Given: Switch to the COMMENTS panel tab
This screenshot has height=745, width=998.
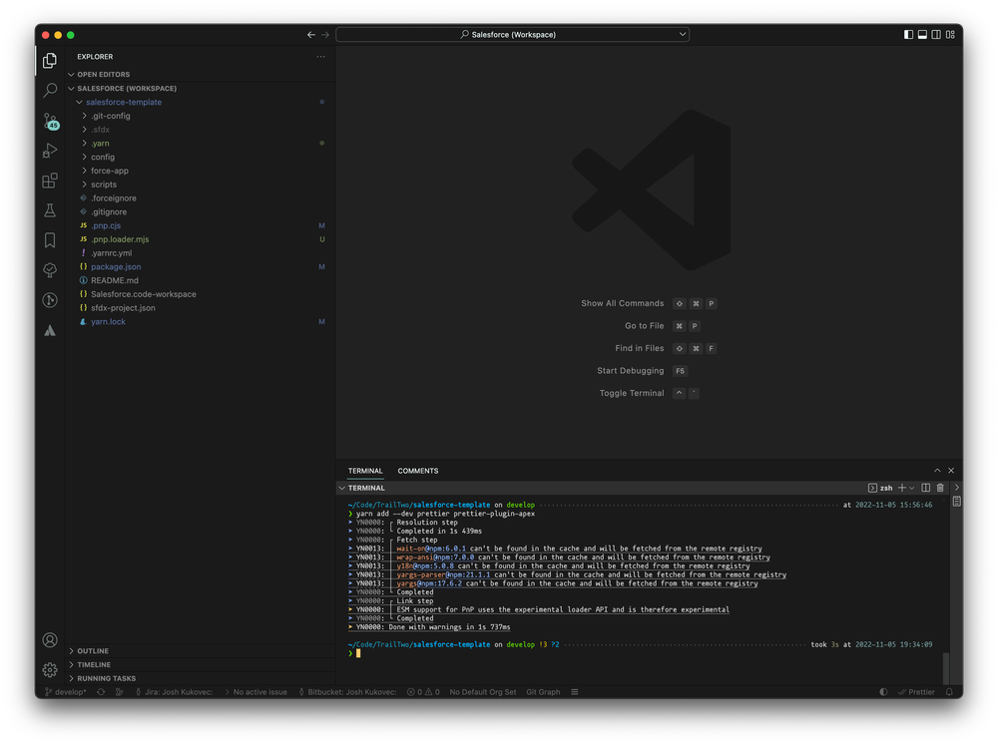Looking at the screenshot, I should [418, 471].
